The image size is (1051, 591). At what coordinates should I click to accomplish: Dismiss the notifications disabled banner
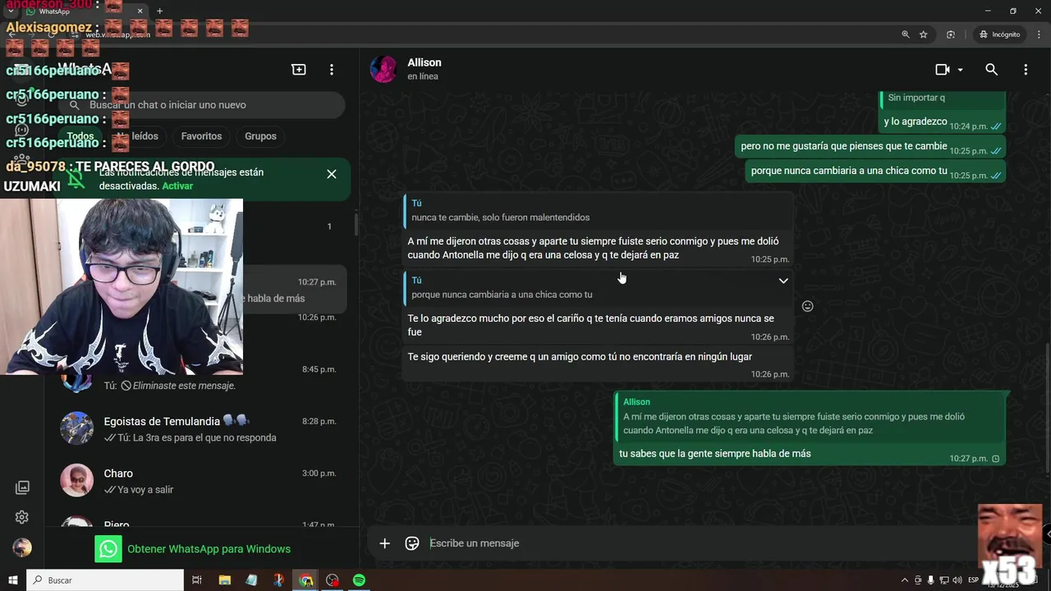click(332, 174)
